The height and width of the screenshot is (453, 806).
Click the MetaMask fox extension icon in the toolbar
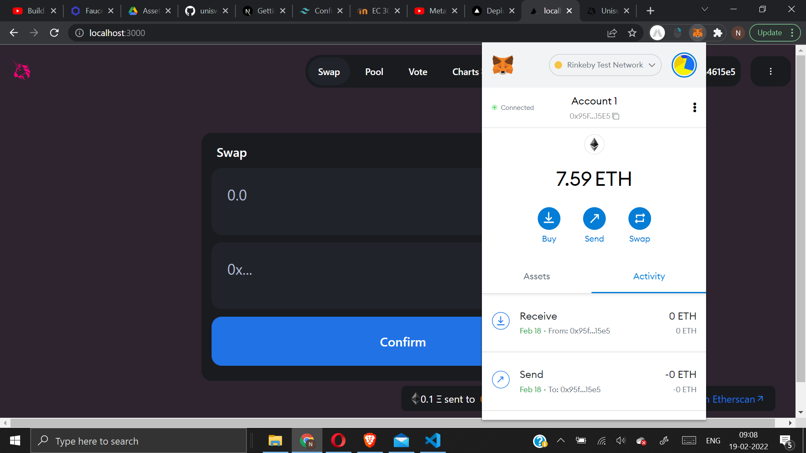coord(697,33)
